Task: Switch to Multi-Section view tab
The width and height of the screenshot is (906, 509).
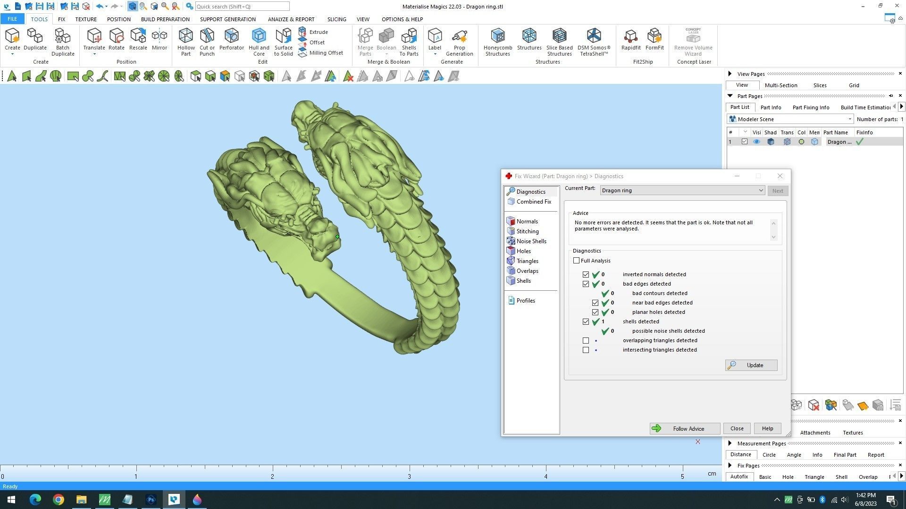Action: click(780, 85)
